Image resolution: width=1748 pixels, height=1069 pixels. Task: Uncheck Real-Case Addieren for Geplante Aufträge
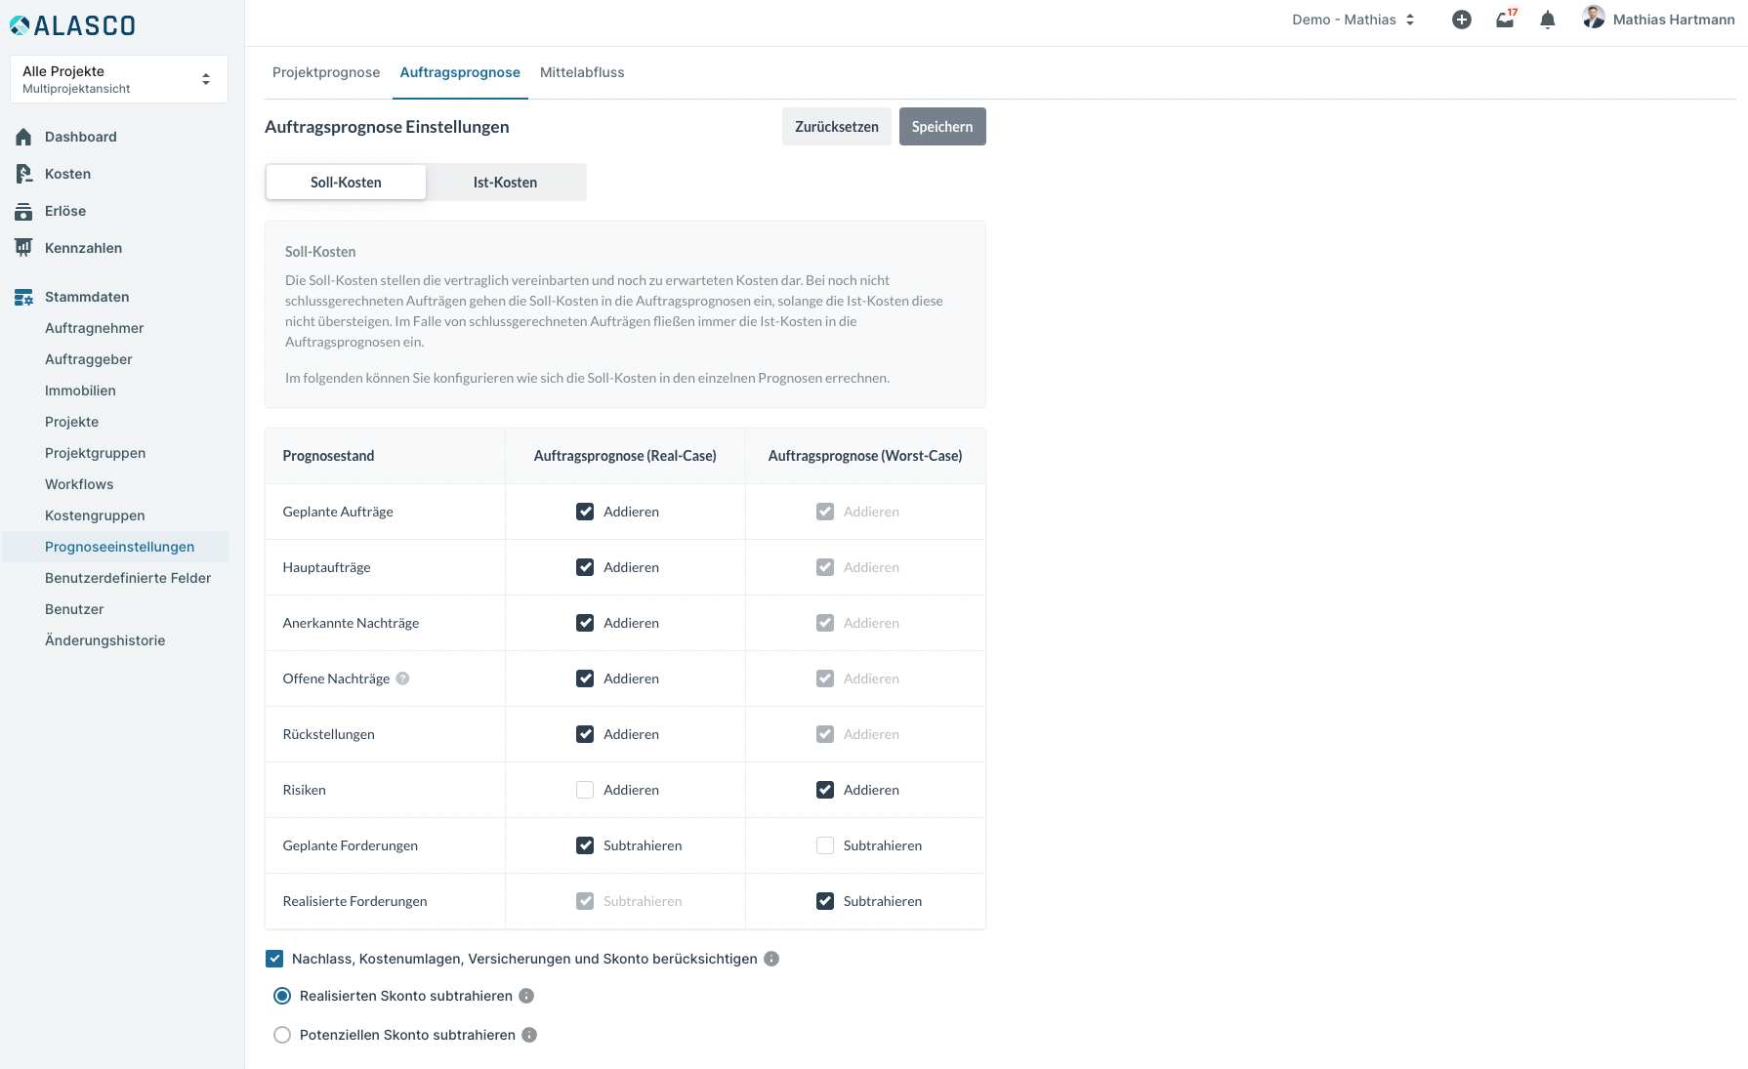[585, 512]
